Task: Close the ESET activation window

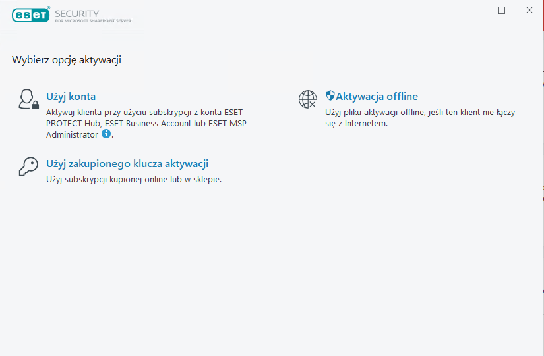Action: point(529,10)
